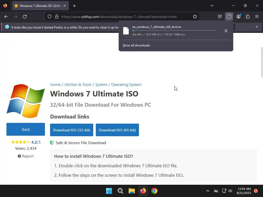Open the tracking protection shield icon

pos(50,17)
